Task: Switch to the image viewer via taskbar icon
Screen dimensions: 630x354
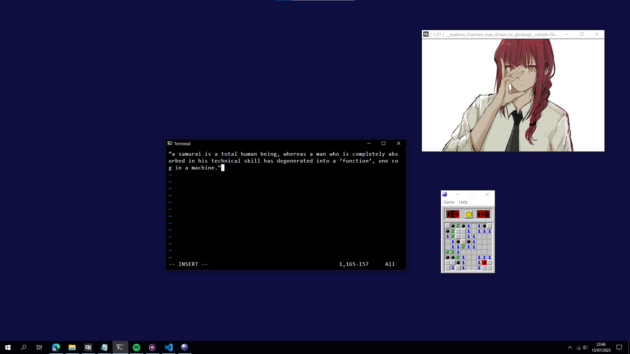Action: coord(88,347)
